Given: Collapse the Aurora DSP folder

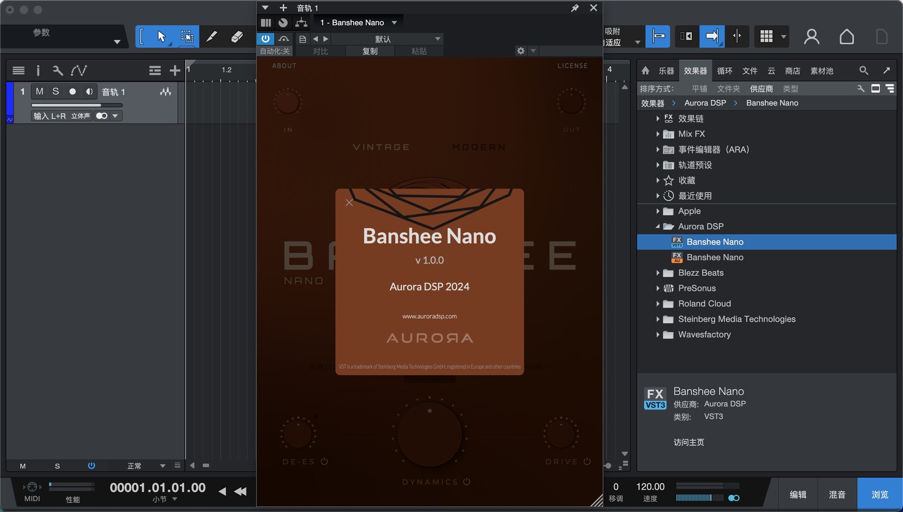Looking at the screenshot, I should coord(657,227).
